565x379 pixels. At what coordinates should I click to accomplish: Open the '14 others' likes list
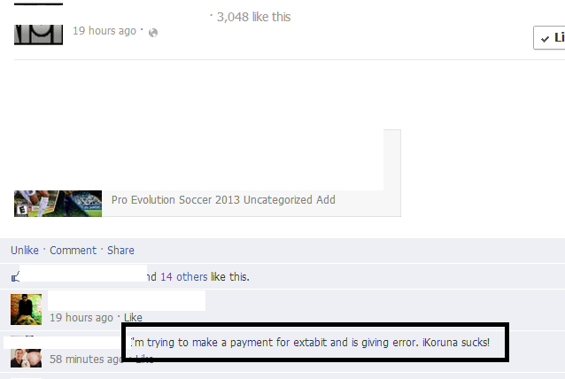point(184,276)
